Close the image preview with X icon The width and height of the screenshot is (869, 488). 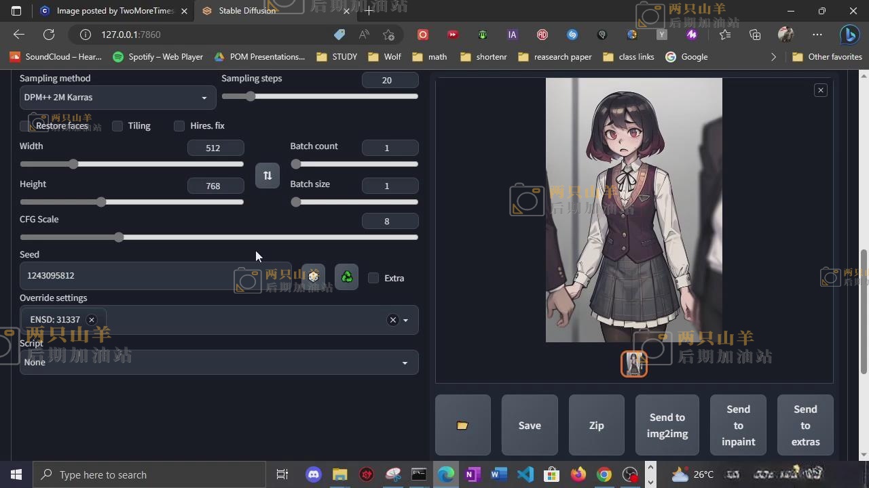pyautogui.click(x=820, y=90)
